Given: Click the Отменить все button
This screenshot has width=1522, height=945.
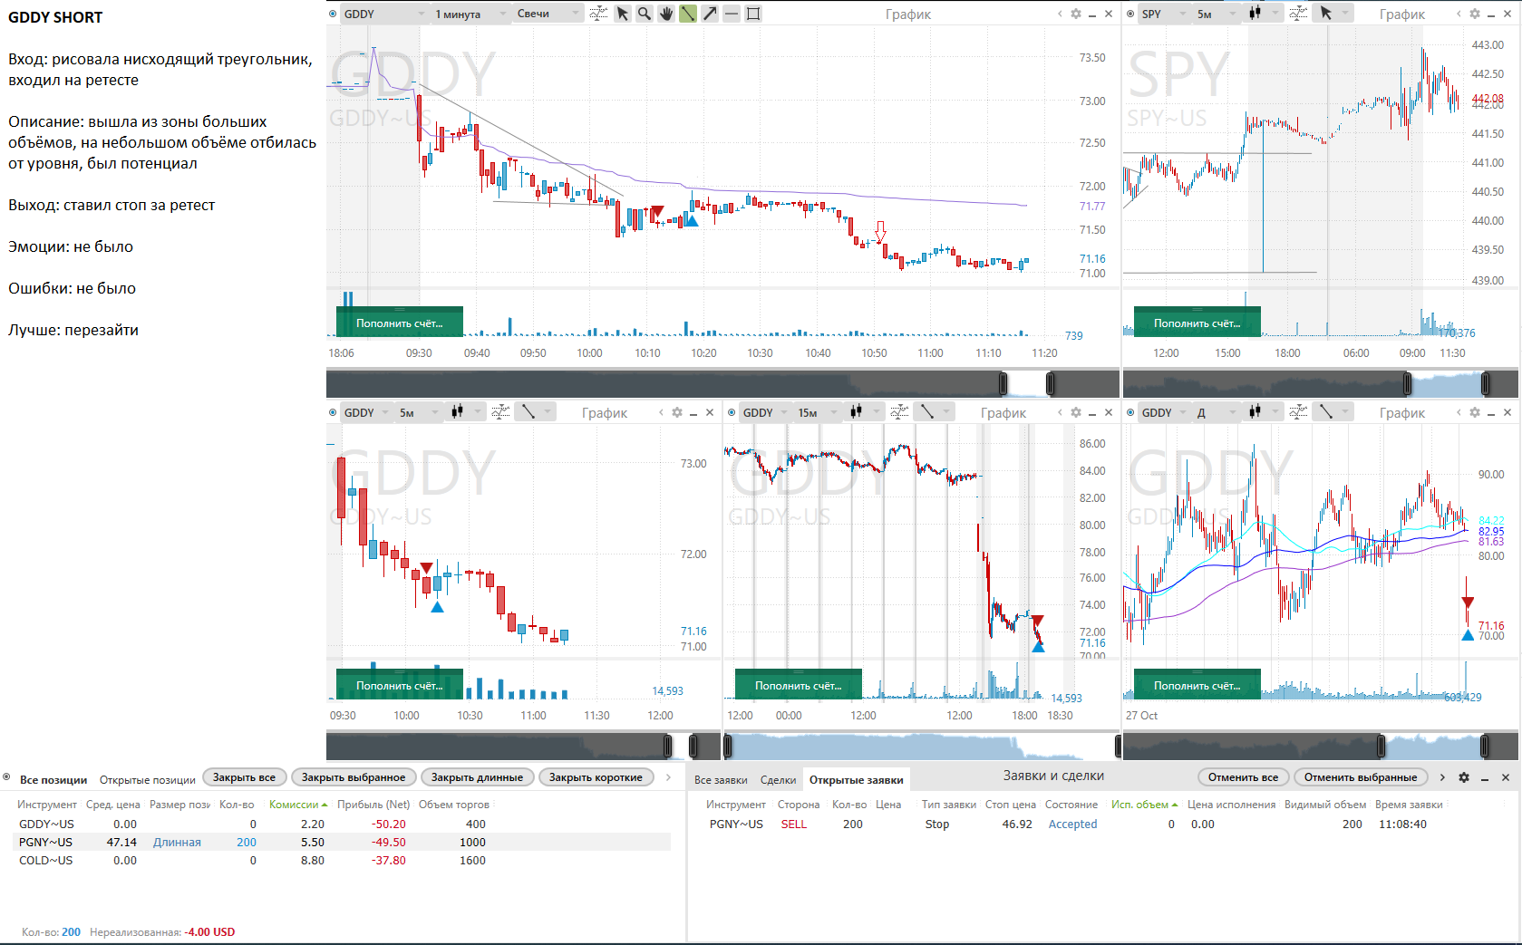Looking at the screenshot, I should pyautogui.click(x=1243, y=777).
